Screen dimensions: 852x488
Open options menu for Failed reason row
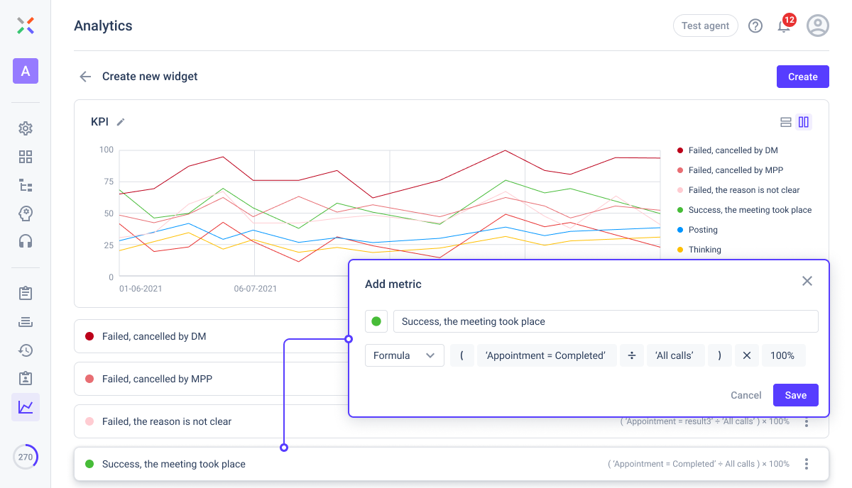(x=807, y=423)
